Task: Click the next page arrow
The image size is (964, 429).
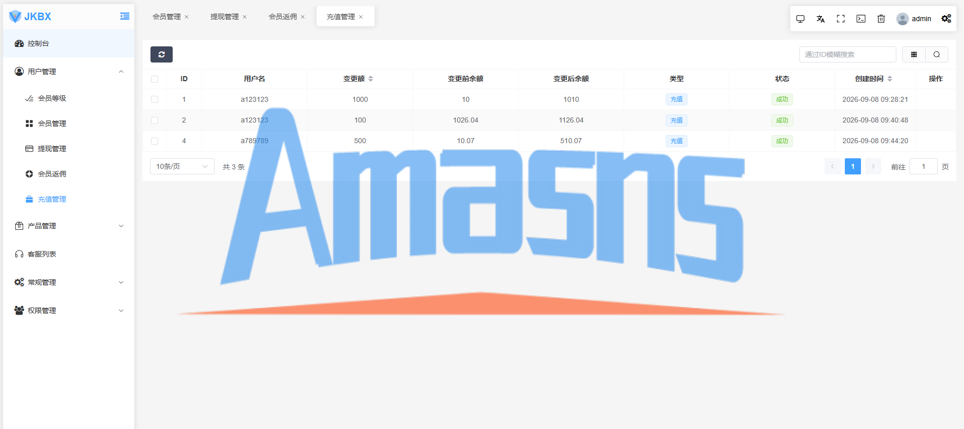Action: [x=873, y=166]
